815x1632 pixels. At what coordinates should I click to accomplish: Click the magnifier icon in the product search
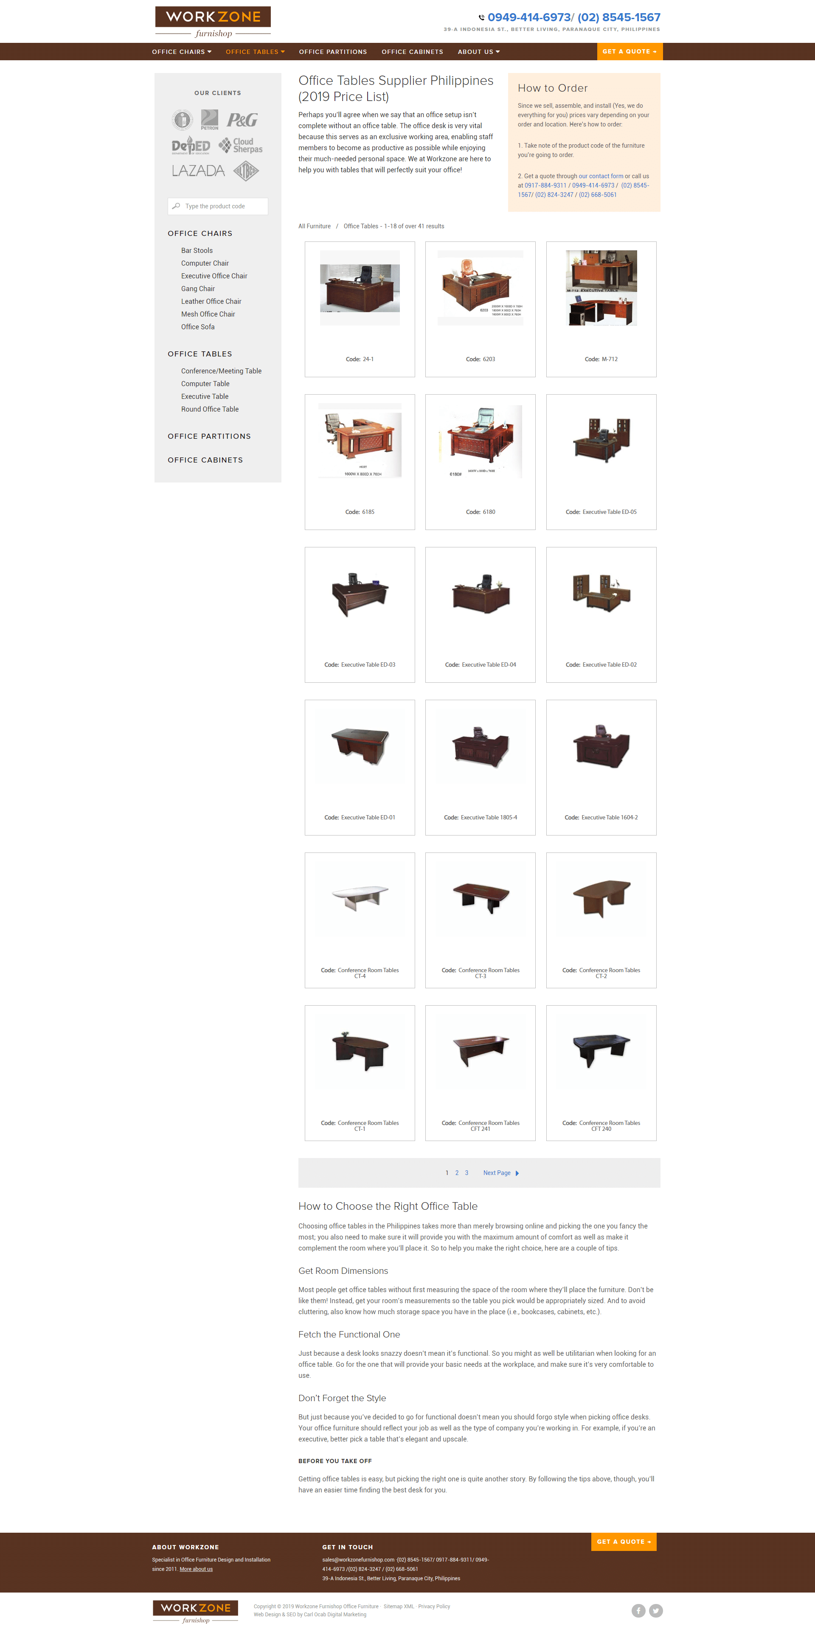point(176,206)
